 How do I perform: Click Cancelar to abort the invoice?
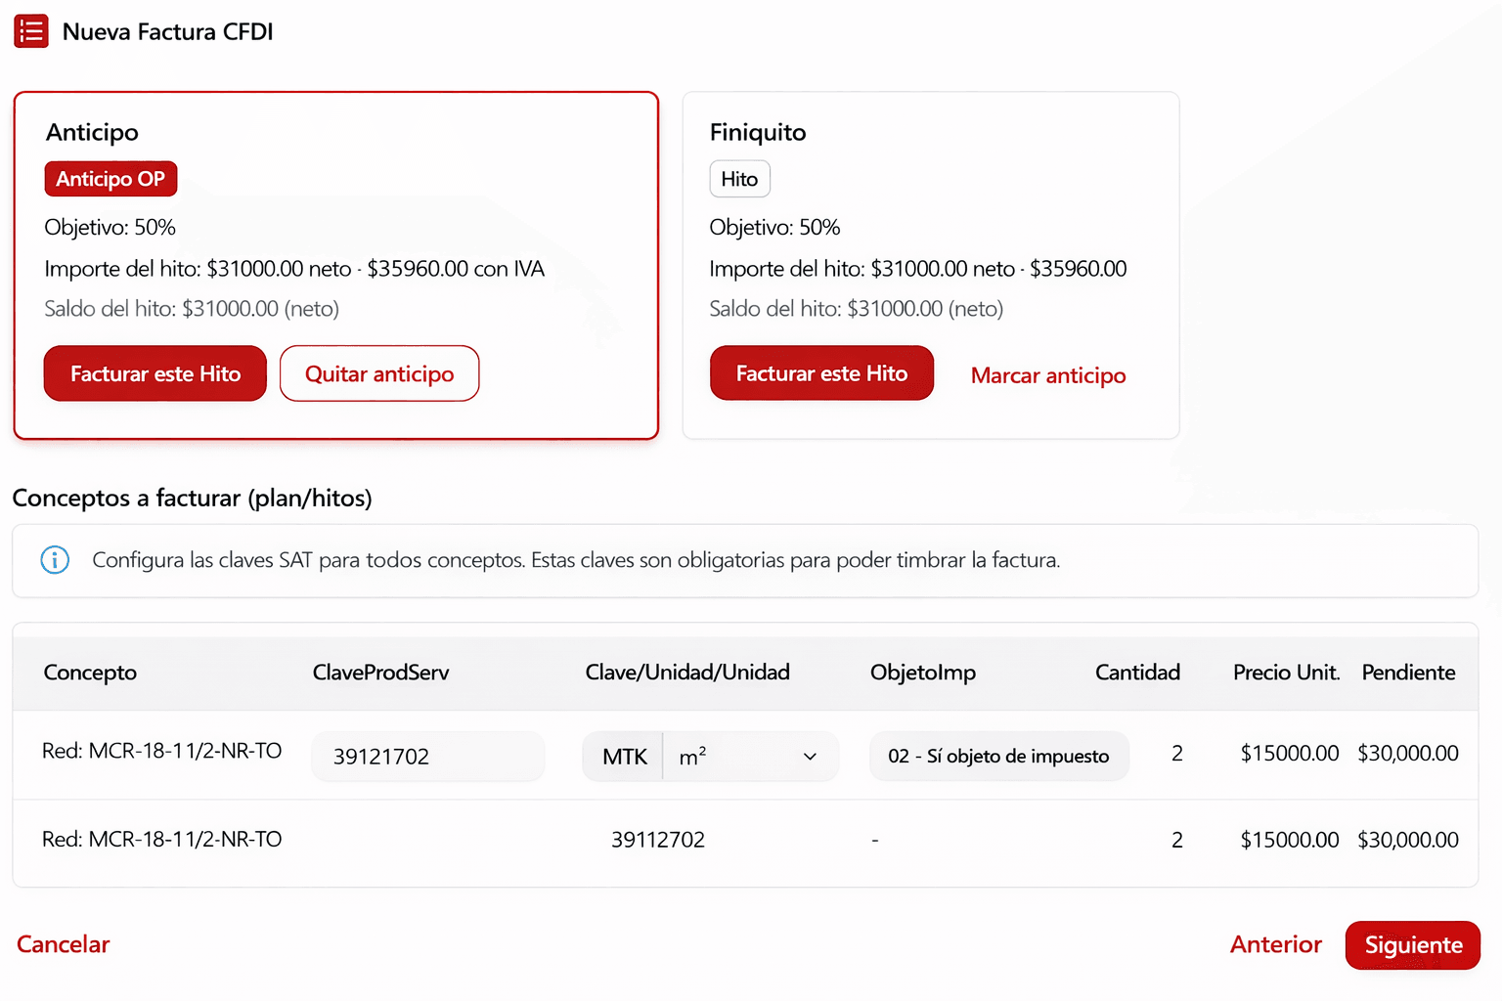point(64,944)
